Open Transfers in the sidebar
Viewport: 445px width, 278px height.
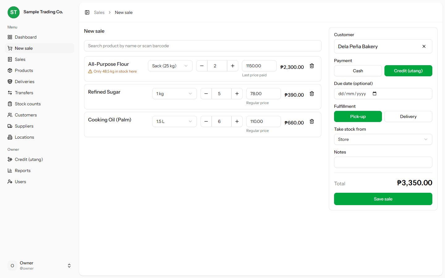click(40, 93)
